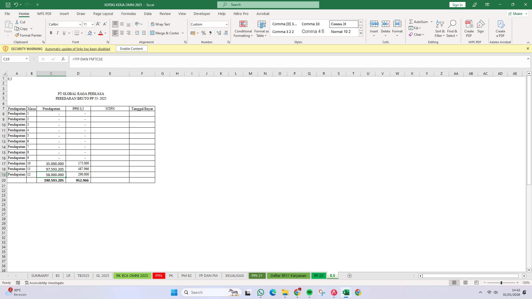Click the Enable Content button
This screenshot has height=299, width=532.
tap(131, 48)
